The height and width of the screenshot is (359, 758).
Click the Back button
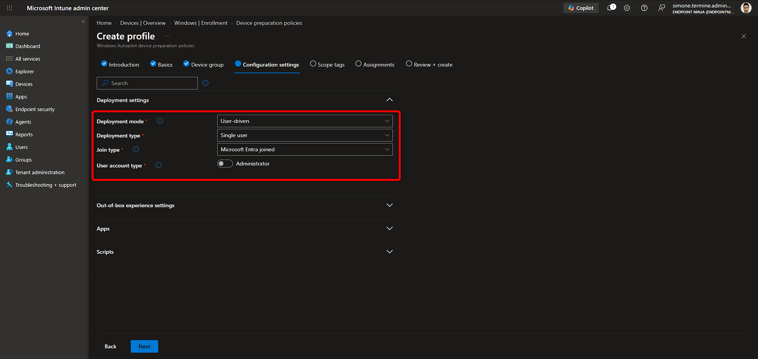tap(111, 346)
